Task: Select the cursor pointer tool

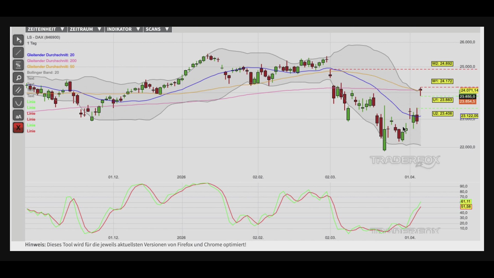Action: (x=18, y=40)
